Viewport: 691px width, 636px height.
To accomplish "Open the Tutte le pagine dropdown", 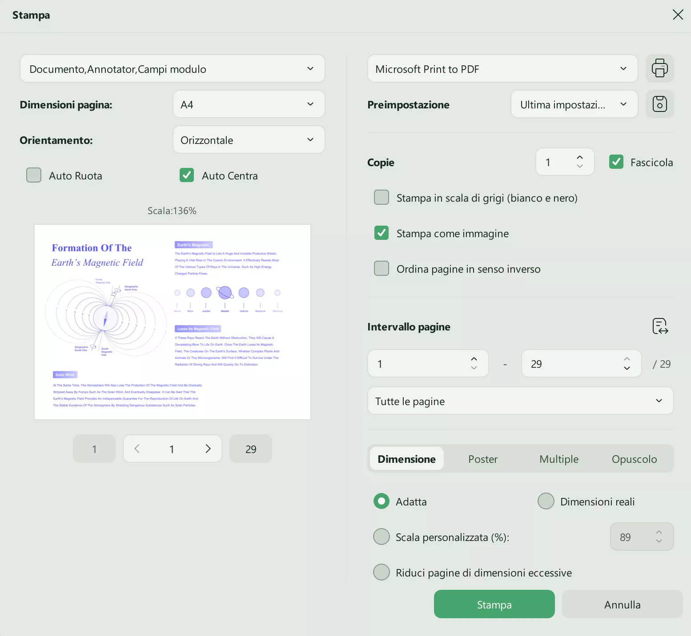I will tap(520, 401).
